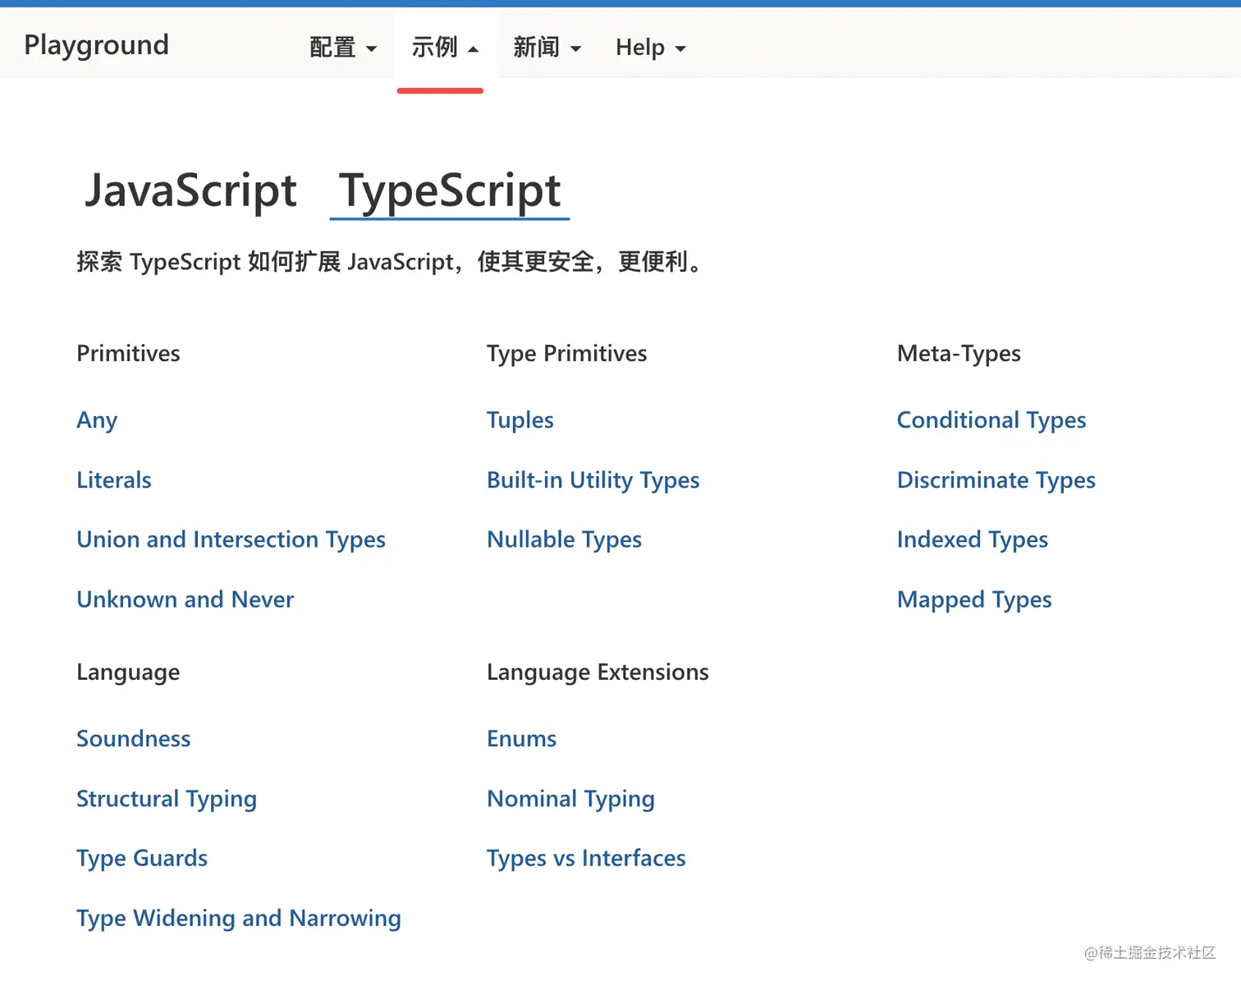Click the Type Primitives section heading
Image resolution: width=1241 pixels, height=986 pixels.
[566, 354]
